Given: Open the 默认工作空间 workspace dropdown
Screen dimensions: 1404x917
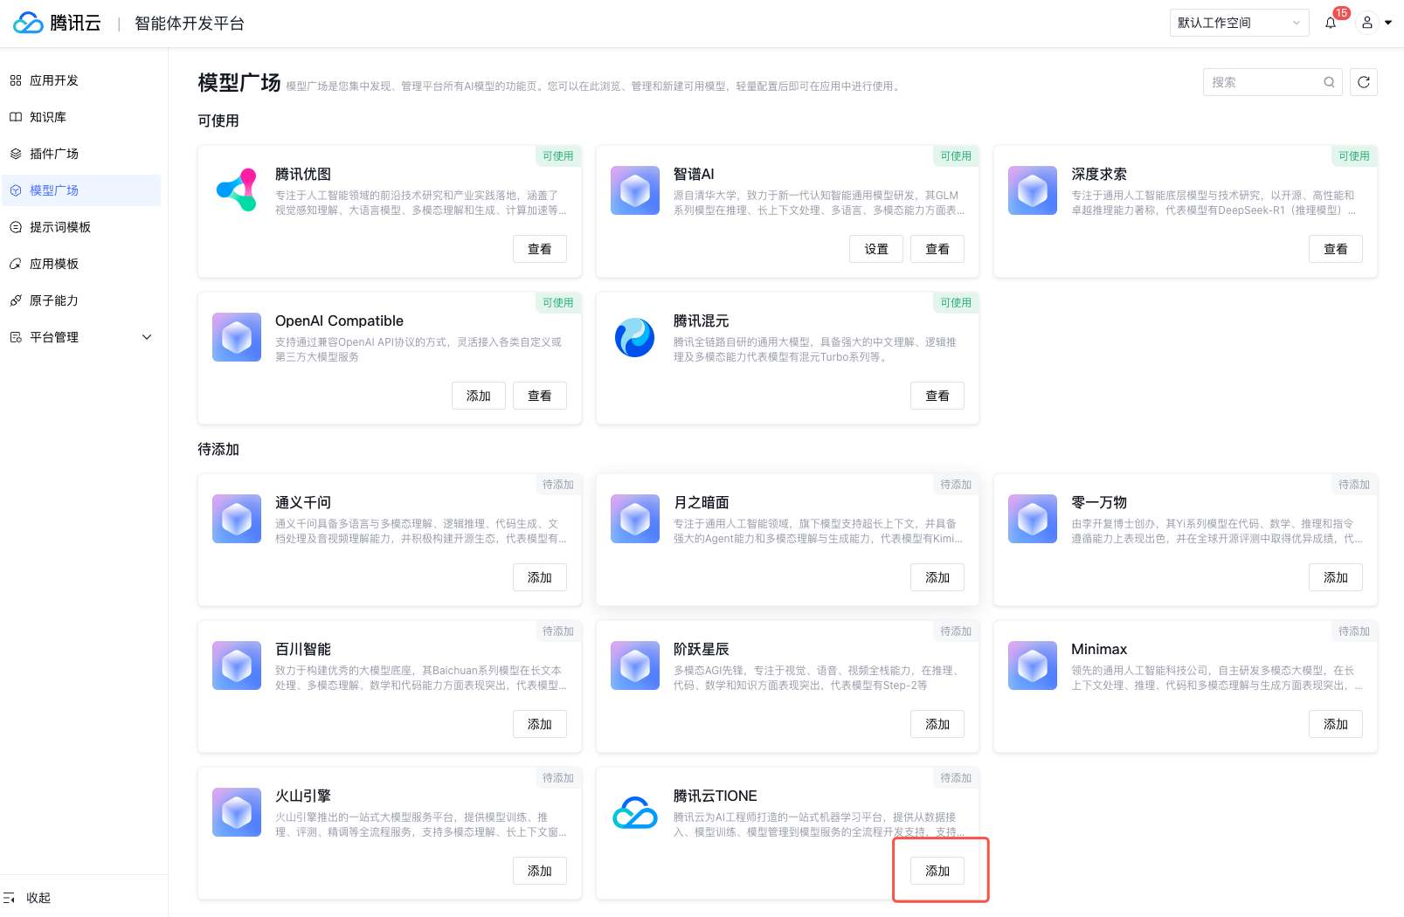Looking at the screenshot, I should 1239,23.
